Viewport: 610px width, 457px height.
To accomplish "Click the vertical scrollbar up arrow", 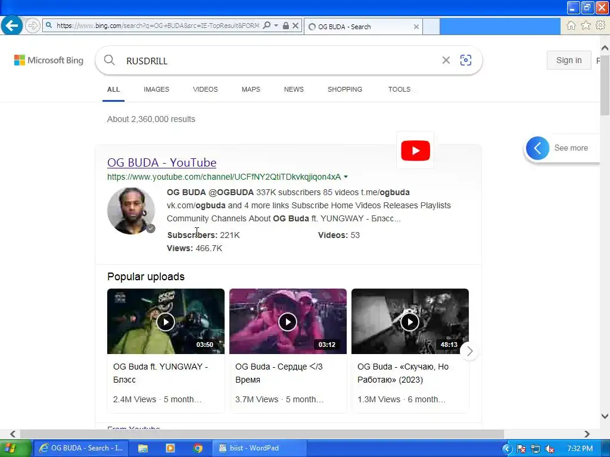I will pos(605,48).
